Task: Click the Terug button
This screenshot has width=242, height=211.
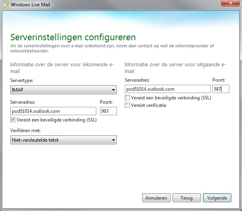Action: pos(187,198)
